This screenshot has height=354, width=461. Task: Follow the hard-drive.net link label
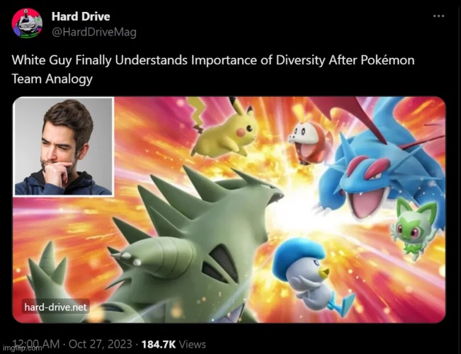[55, 307]
